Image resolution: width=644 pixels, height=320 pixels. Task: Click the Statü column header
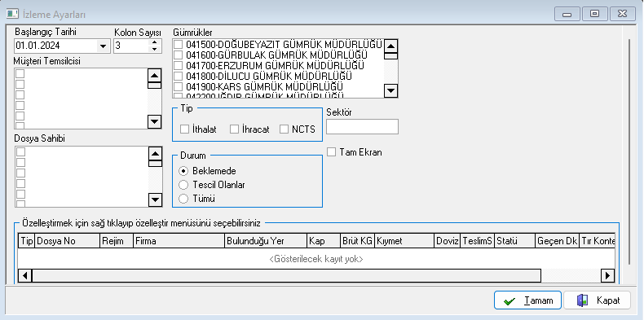click(x=515, y=241)
